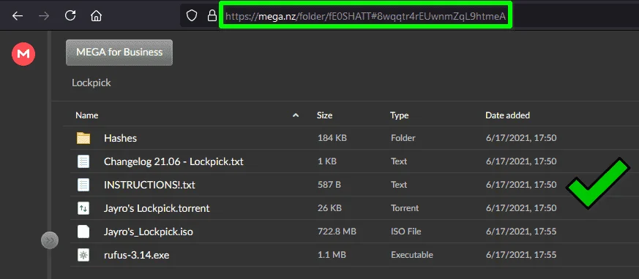
Task: Go to browser home page icon
Action: coord(96,16)
